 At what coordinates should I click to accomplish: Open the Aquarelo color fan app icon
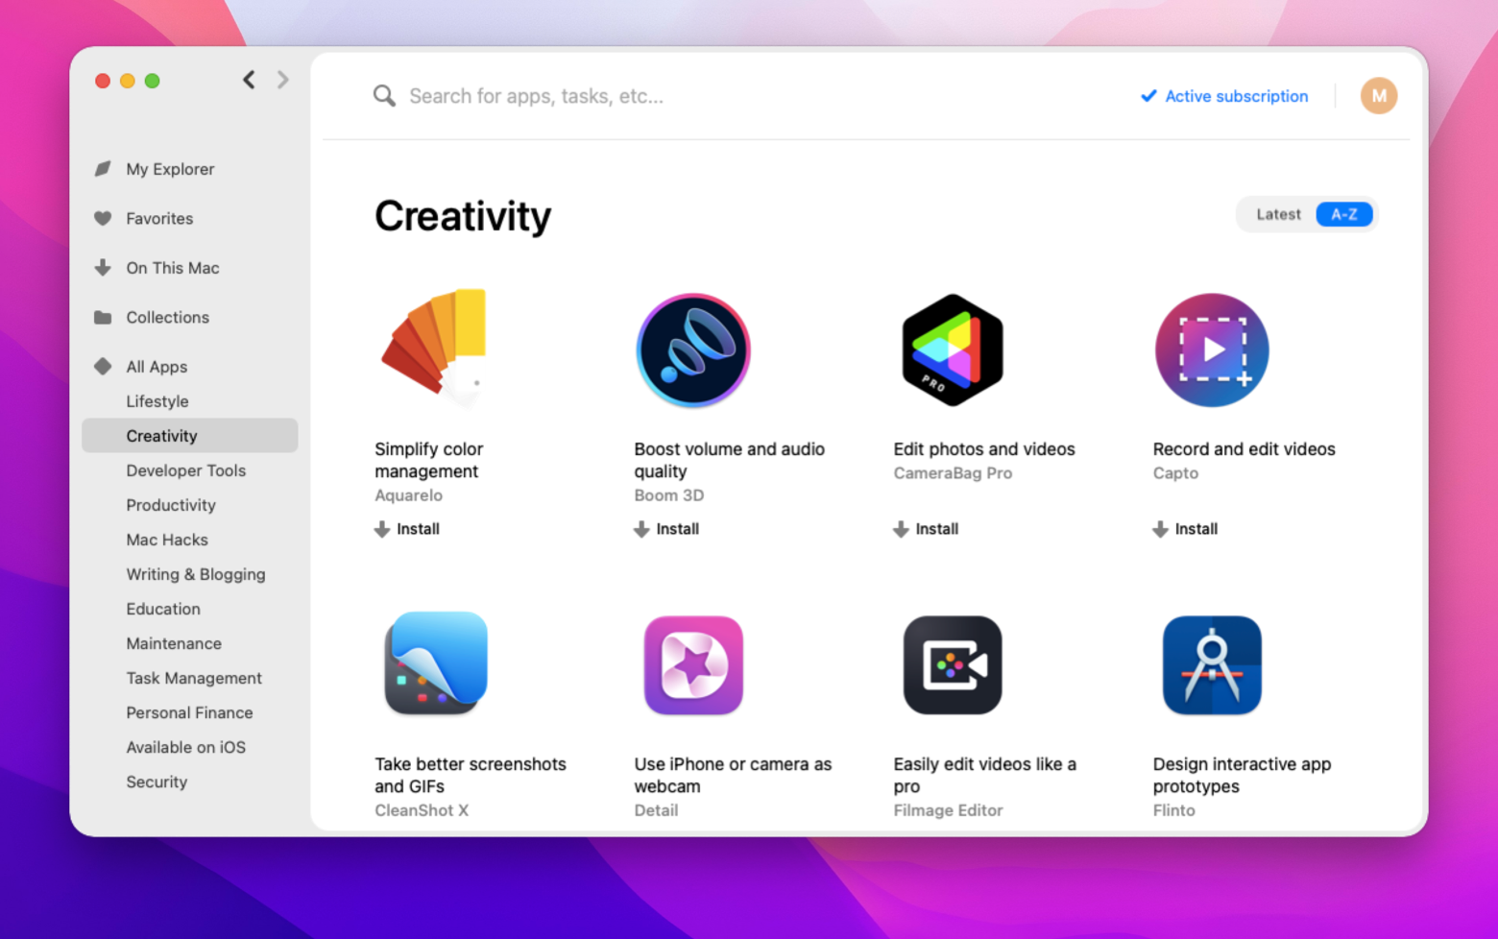point(435,349)
